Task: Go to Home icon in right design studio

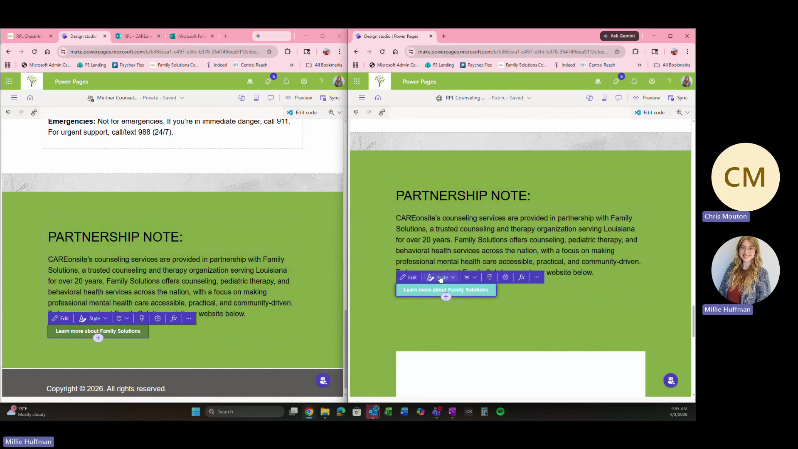Action: [x=378, y=98]
